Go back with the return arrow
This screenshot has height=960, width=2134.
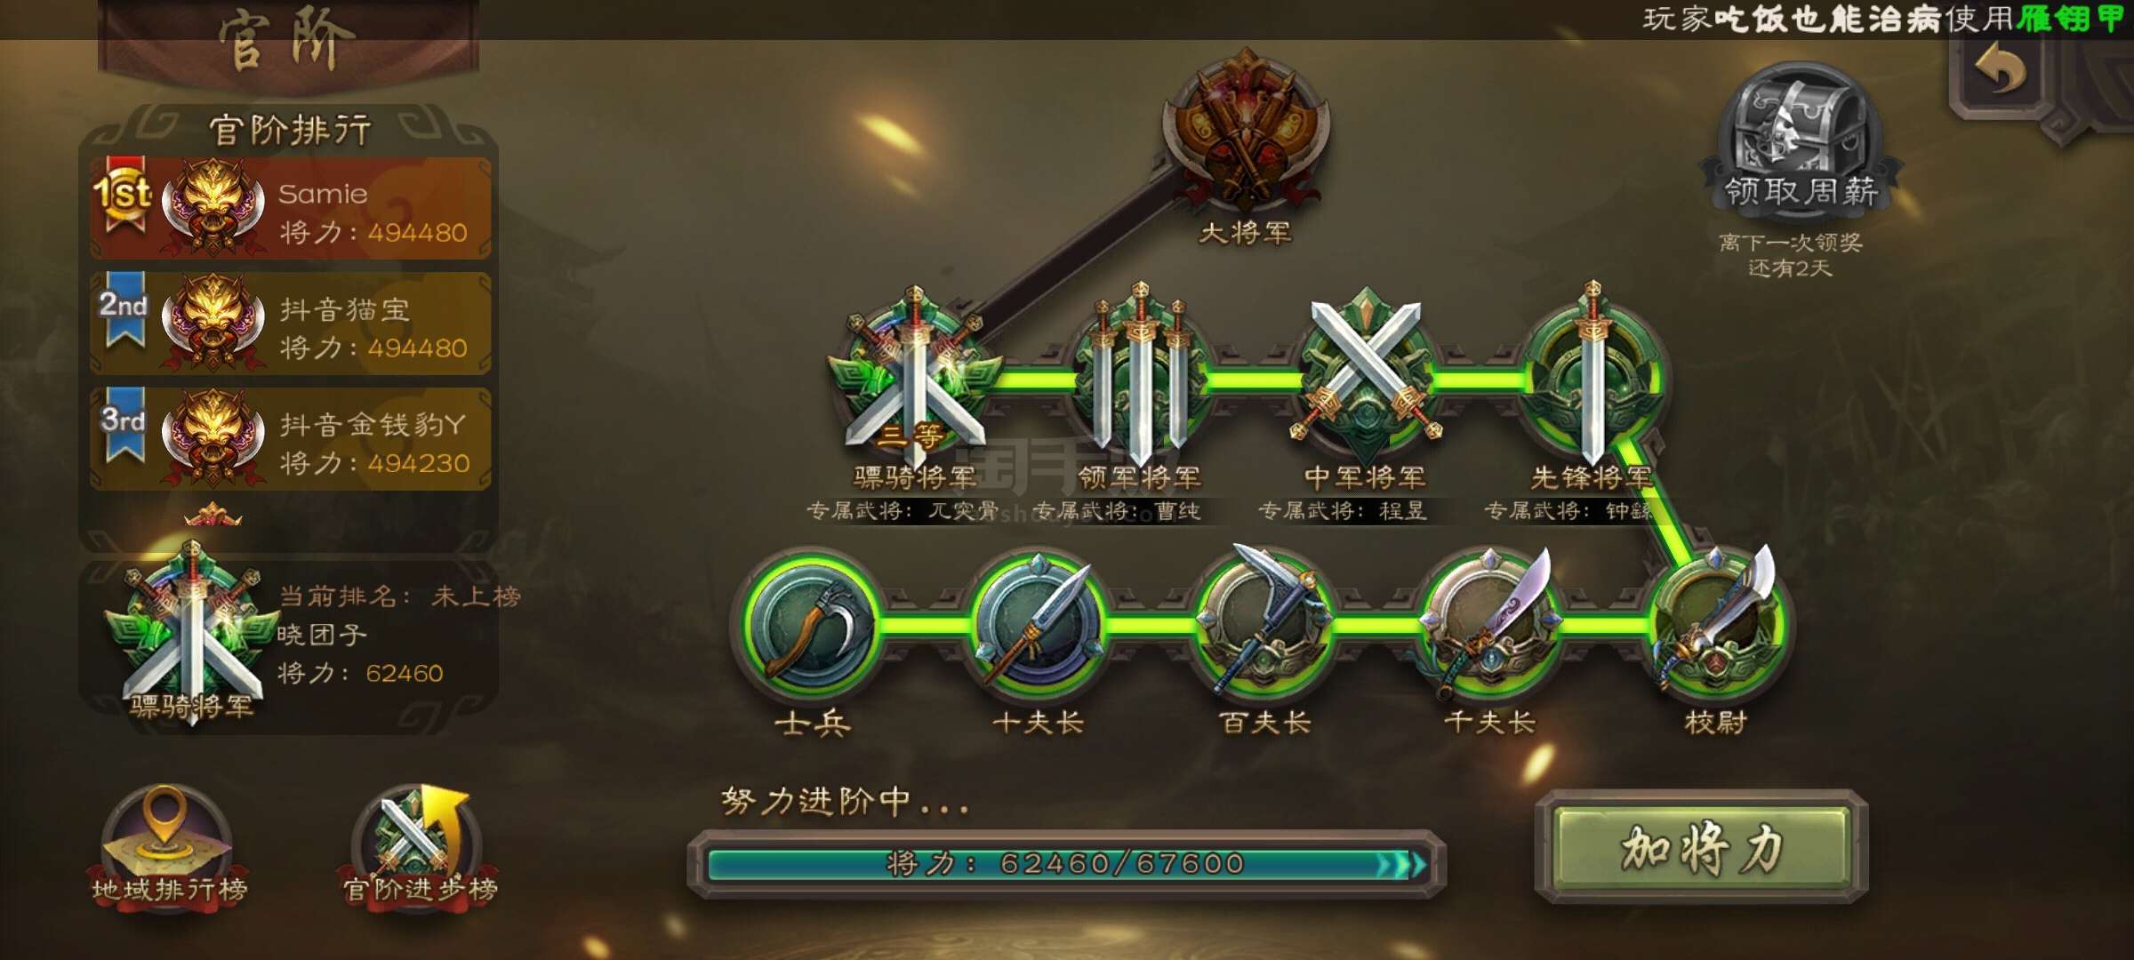[2001, 69]
